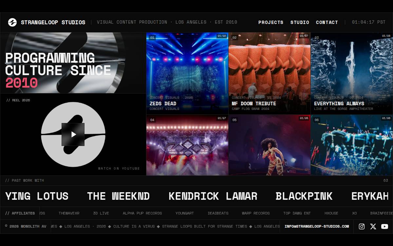This screenshot has height=246, width=393.
Task: Open project card number 04
Action: [187, 145]
